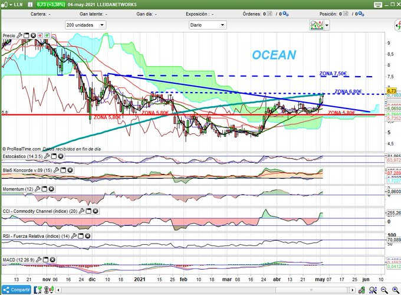Screen dimensions: 401x295
Task: Zoom in with the plus magnifier
Action: pos(396,290)
